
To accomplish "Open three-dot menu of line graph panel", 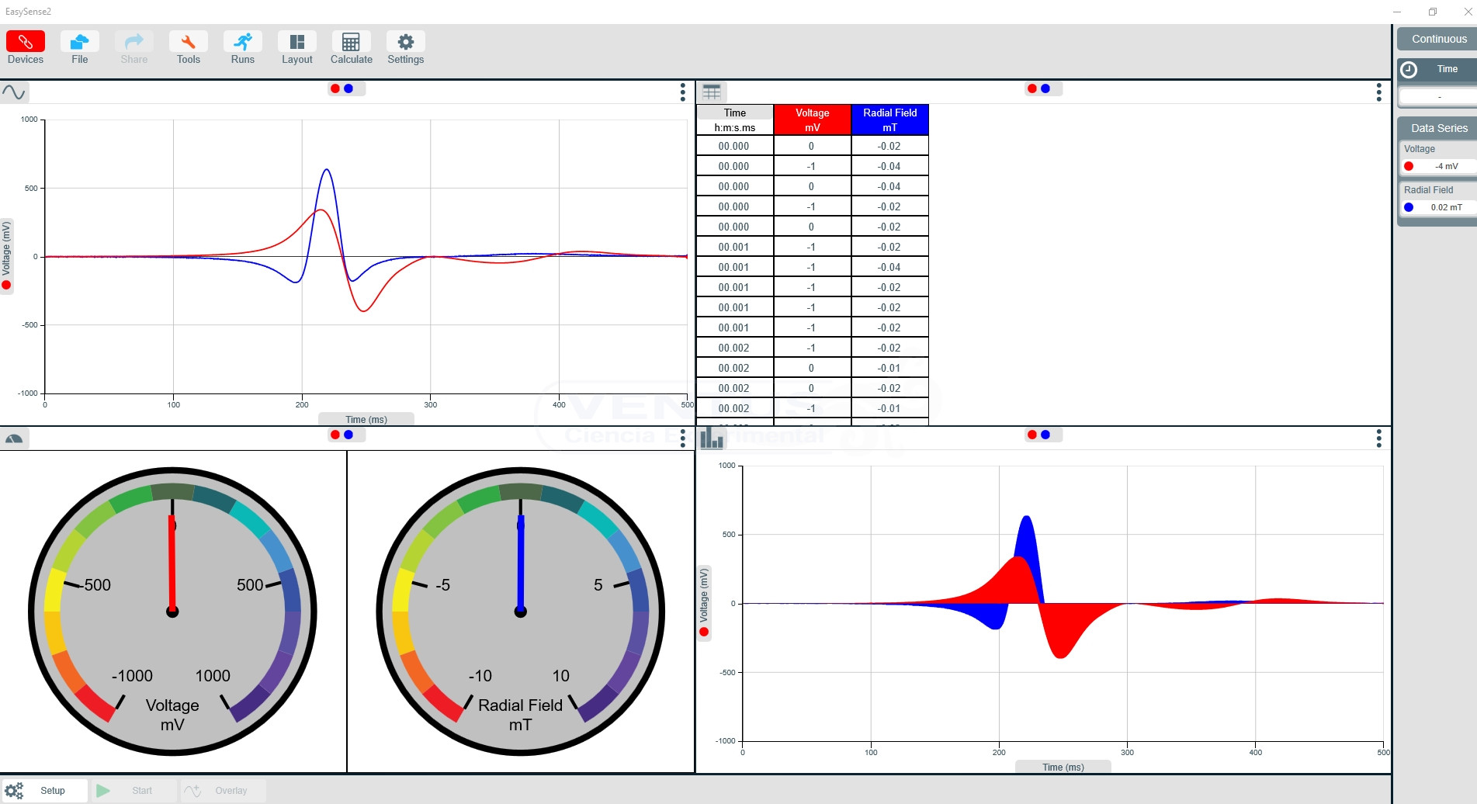I will point(683,92).
